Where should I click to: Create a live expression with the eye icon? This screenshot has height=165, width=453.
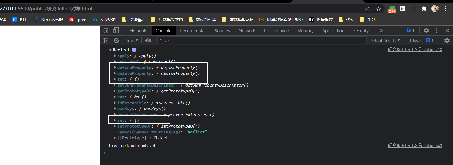click(148, 41)
